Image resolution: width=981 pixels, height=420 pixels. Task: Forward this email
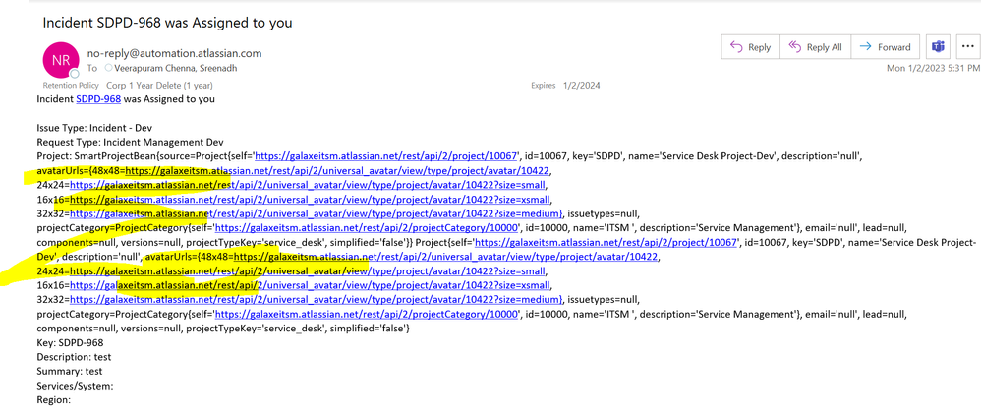pos(885,47)
